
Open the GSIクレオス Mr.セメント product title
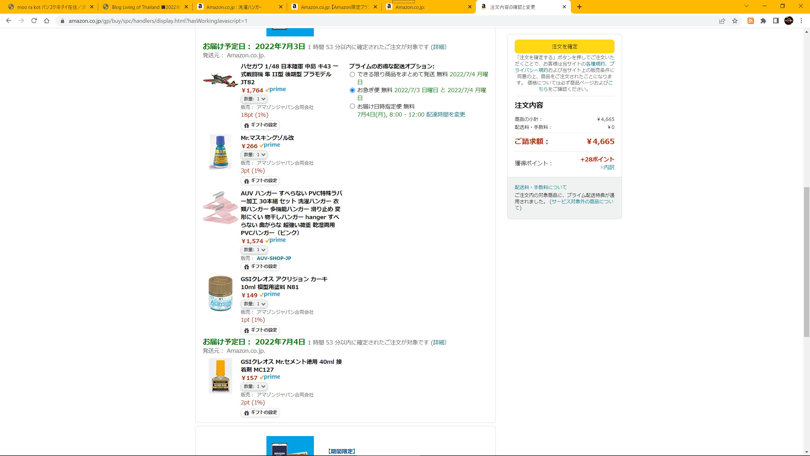tap(291, 366)
